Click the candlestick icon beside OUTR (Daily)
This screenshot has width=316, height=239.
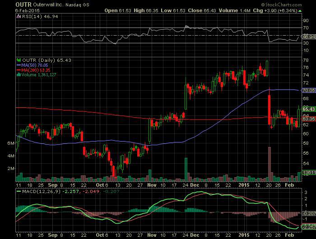[19, 60]
